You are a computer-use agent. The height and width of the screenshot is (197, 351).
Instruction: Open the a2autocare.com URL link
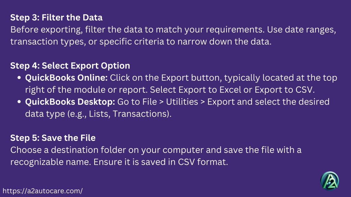coord(43,191)
